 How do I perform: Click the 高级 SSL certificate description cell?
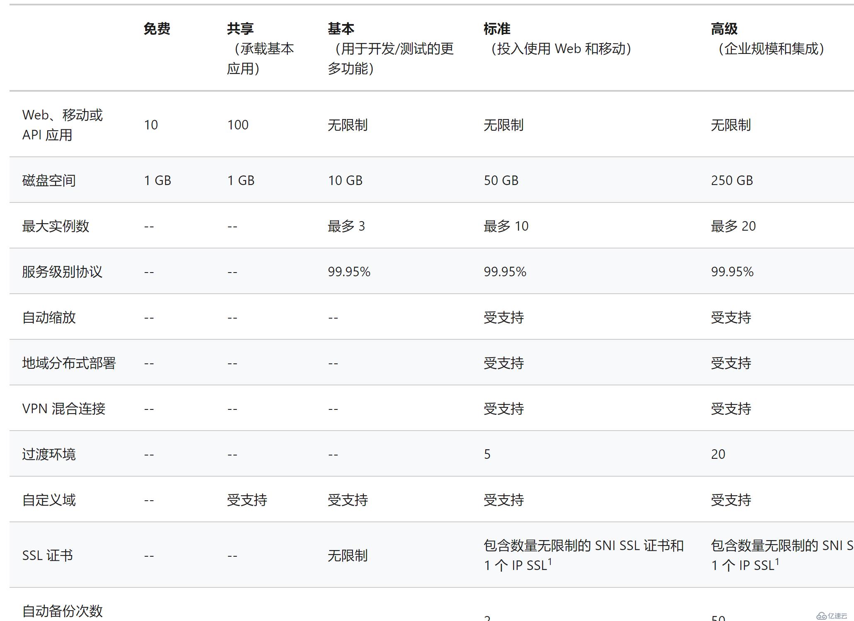pos(782,555)
